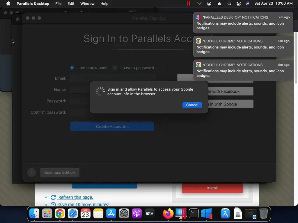Click Give me 10 more minutes link

pos(84,204)
